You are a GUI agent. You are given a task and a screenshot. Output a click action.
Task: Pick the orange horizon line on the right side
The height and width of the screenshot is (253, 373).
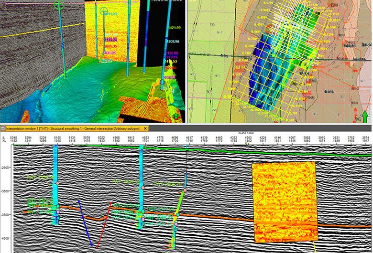tap(344, 226)
